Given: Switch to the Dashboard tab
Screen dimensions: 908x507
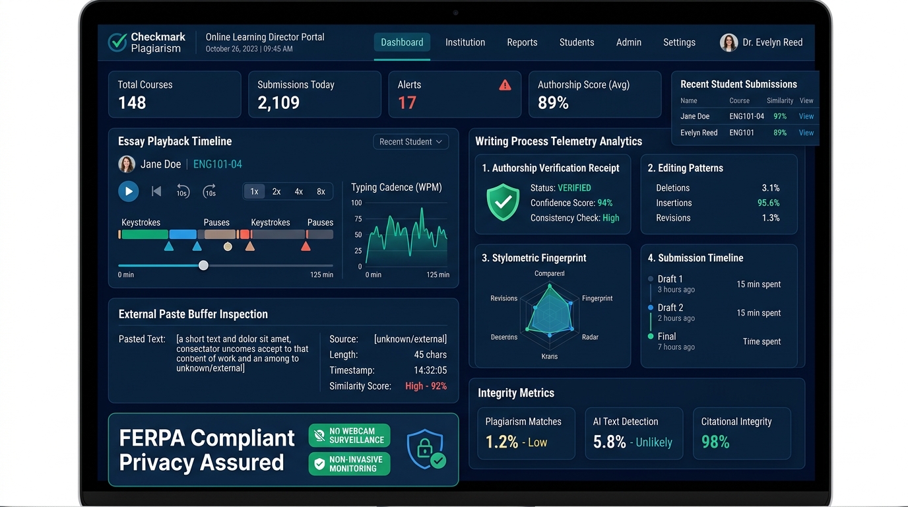Looking at the screenshot, I should pyautogui.click(x=402, y=42).
